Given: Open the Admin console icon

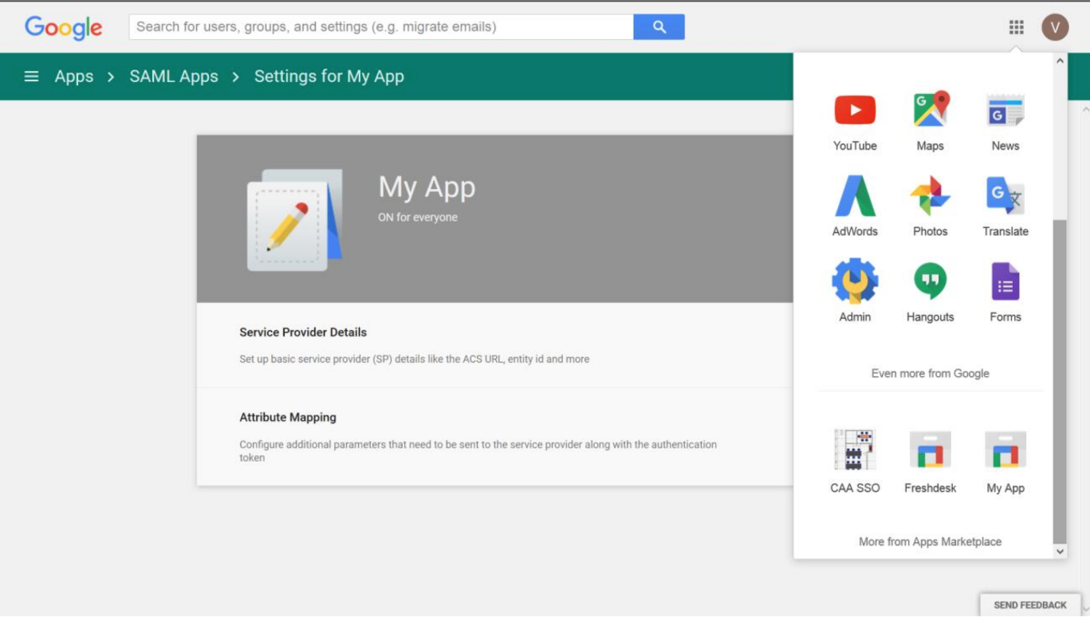Looking at the screenshot, I should pos(855,281).
